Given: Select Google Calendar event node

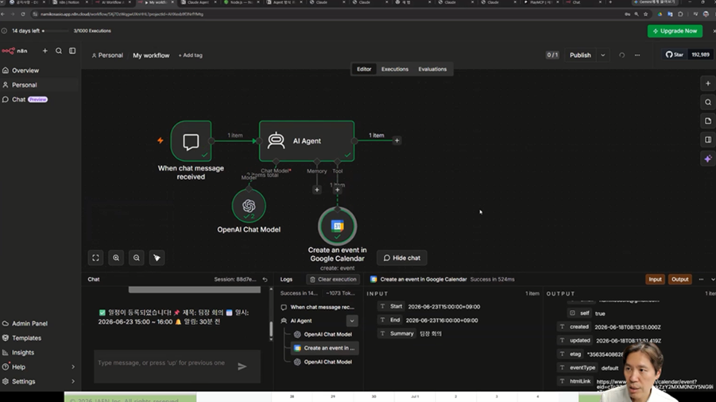Looking at the screenshot, I should point(338,226).
